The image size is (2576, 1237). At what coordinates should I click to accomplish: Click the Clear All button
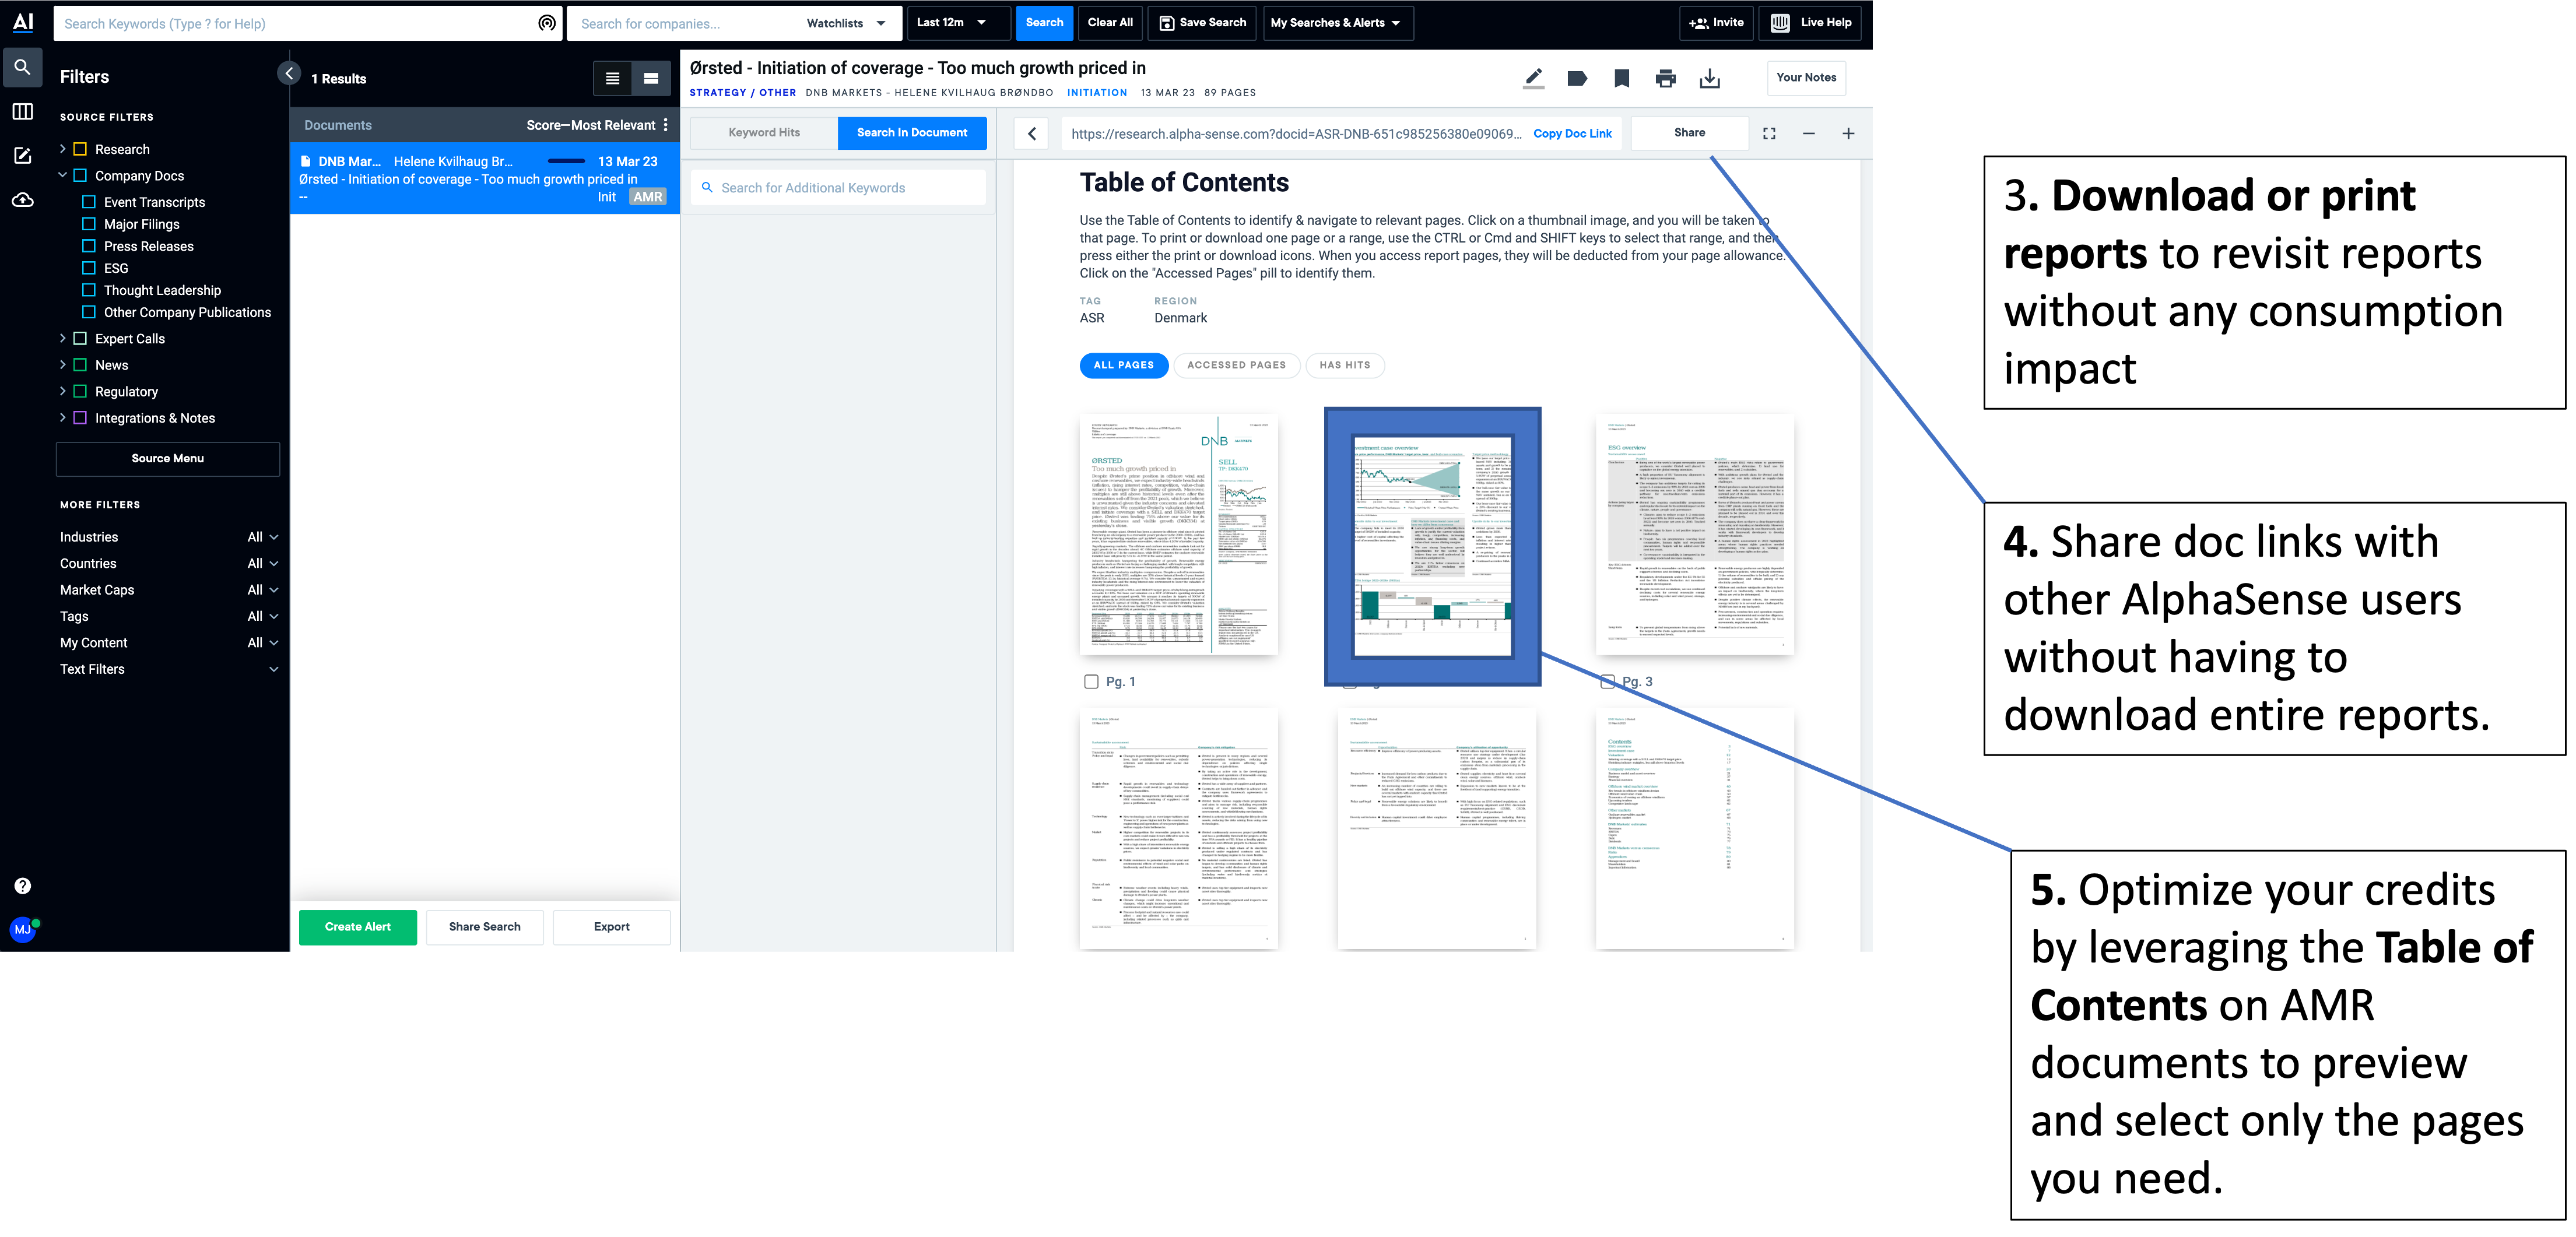pos(1110,22)
